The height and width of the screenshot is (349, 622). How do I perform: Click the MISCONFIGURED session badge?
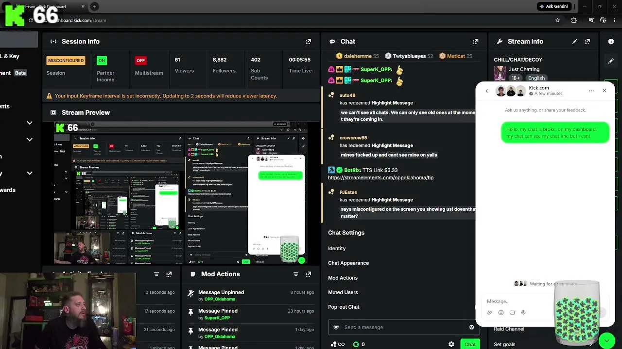[66, 61]
